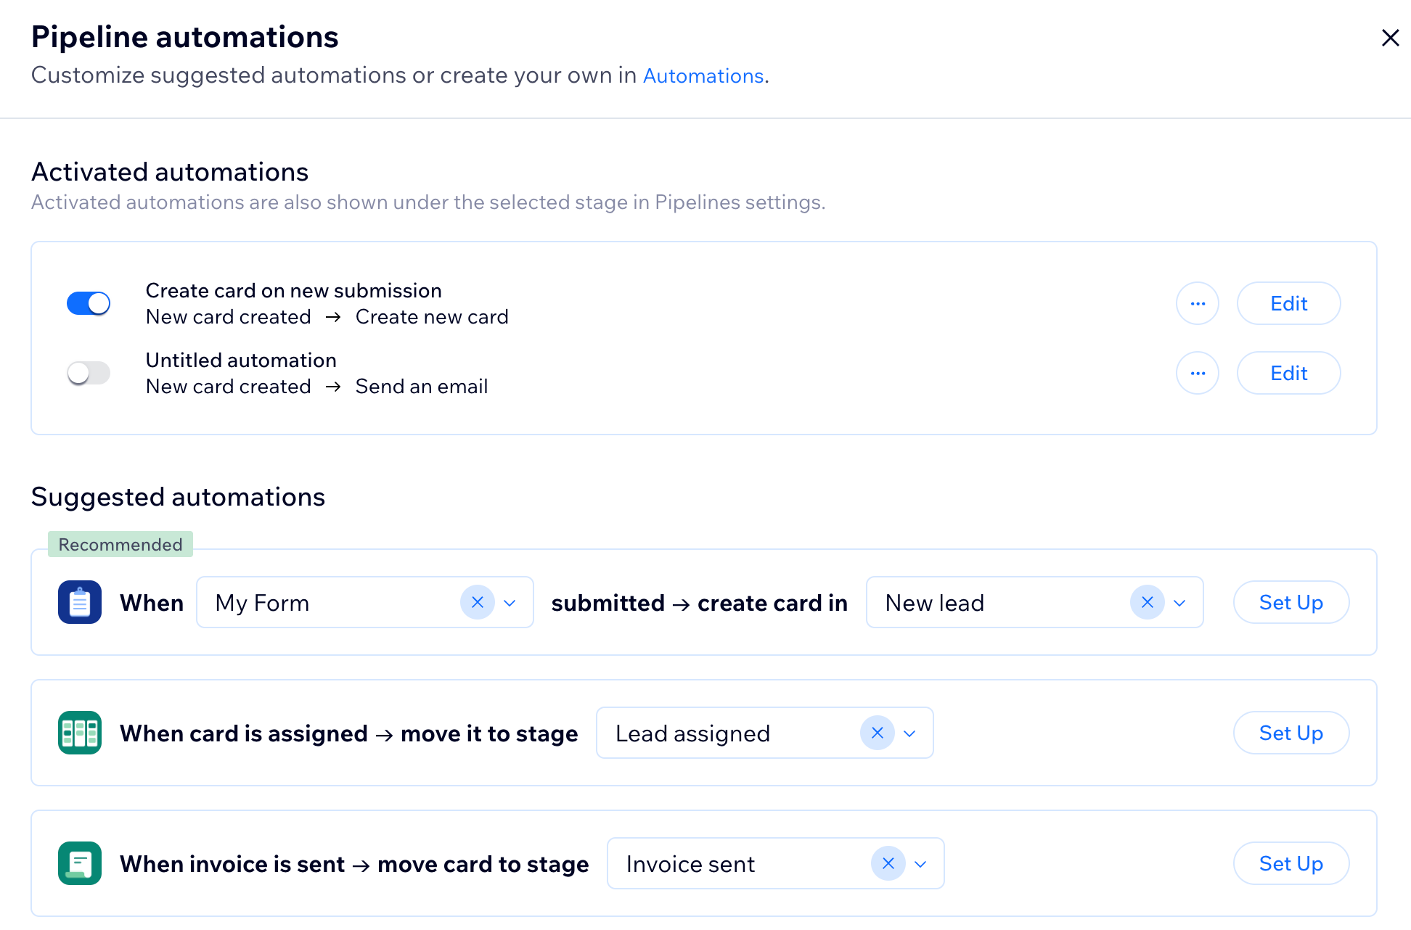
Task: Open more options for Create card on new submission
Action: pyautogui.click(x=1198, y=303)
